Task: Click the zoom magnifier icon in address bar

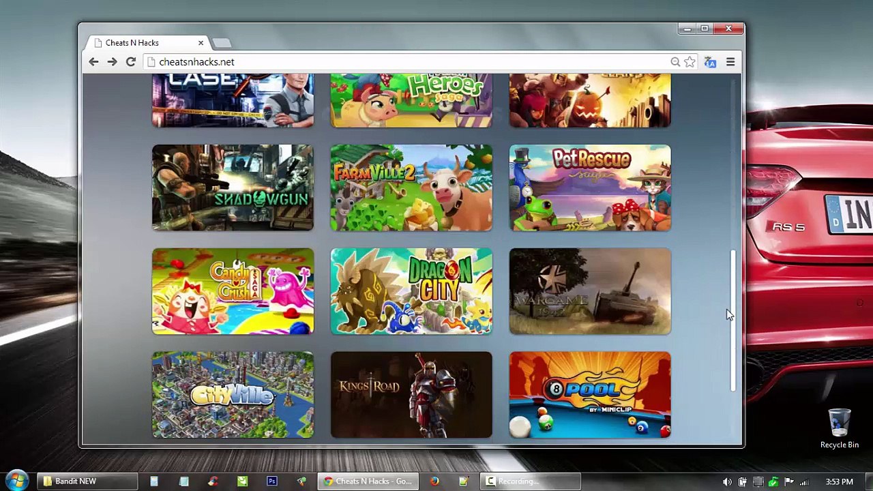Action: pos(675,62)
